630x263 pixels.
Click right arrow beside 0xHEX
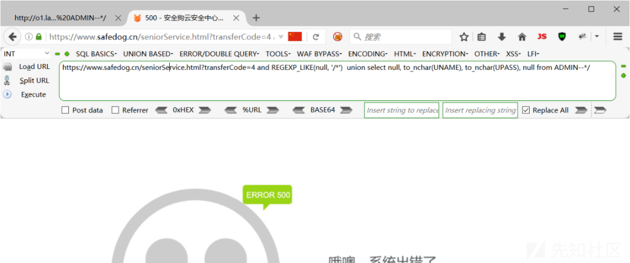coord(205,110)
